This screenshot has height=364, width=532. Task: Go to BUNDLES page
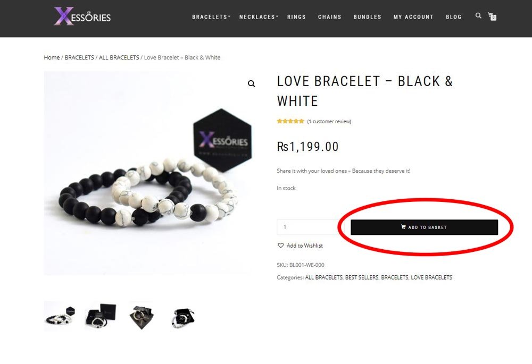click(368, 17)
